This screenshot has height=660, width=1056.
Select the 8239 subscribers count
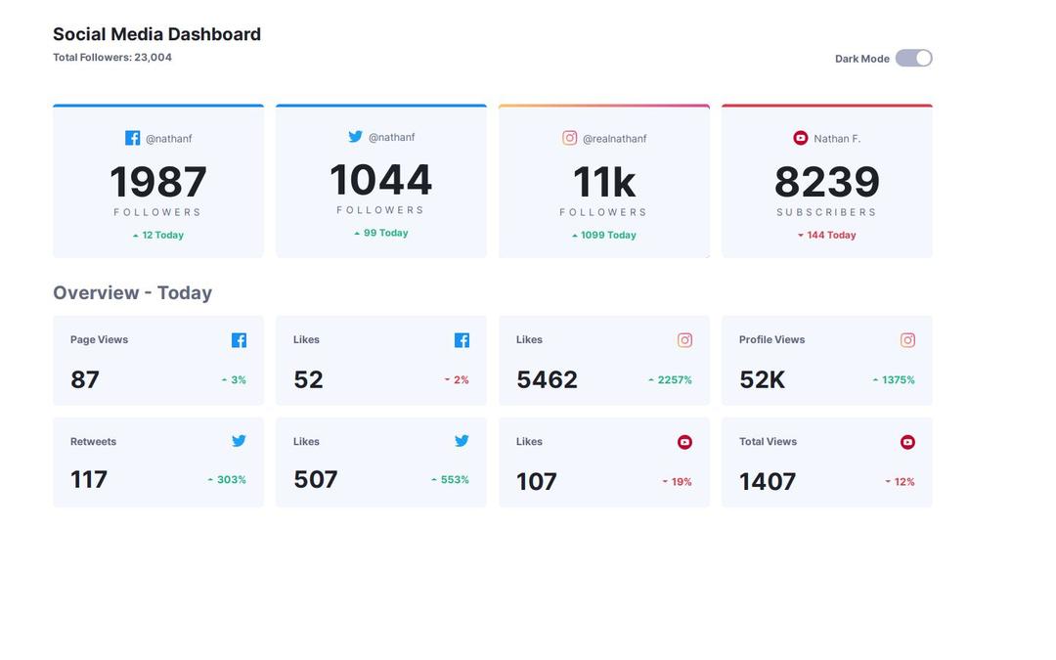pyautogui.click(x=826, y=183)
